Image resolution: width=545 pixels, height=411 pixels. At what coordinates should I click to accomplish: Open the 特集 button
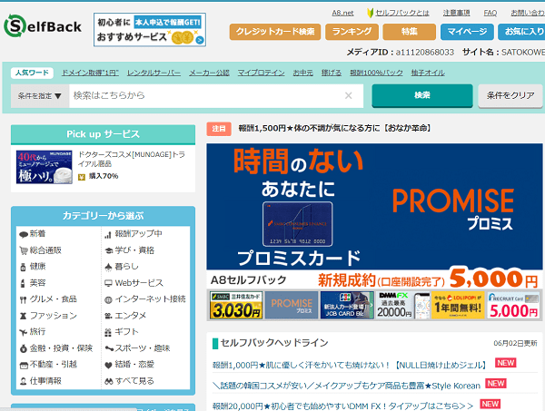coord(409,32)
